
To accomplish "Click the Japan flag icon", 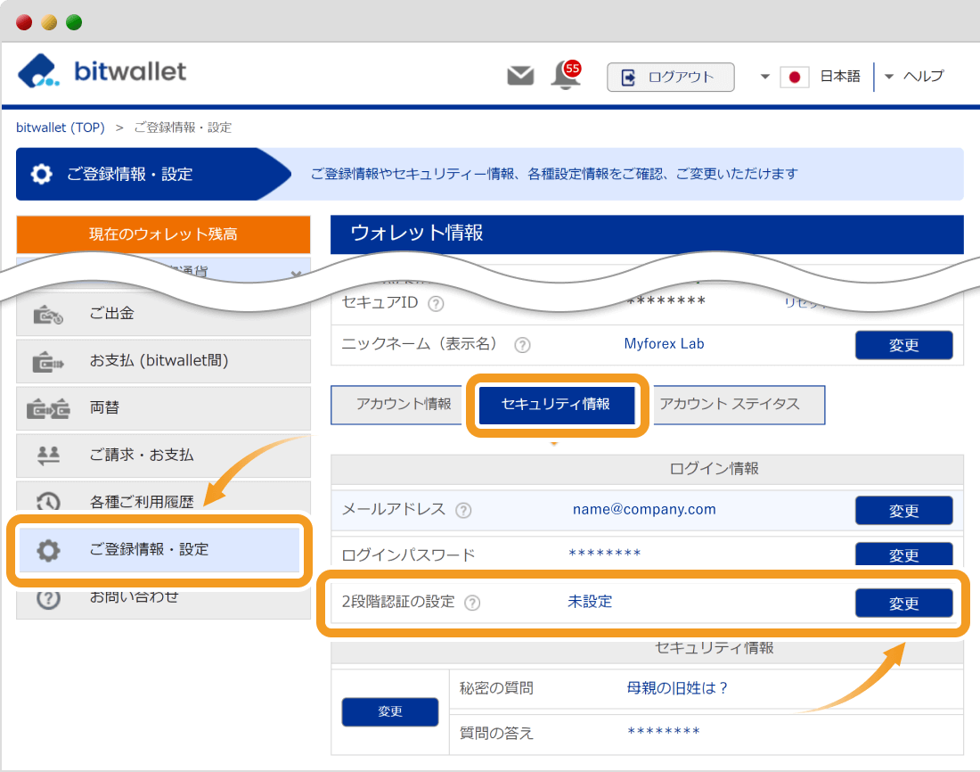I will [795, 77].
